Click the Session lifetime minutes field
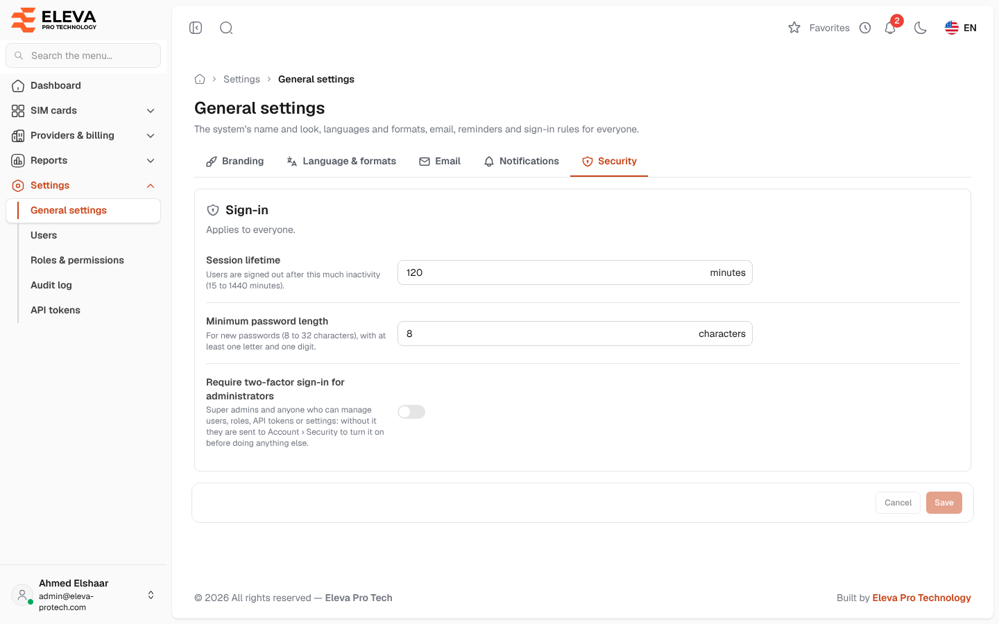 (575, 272)
